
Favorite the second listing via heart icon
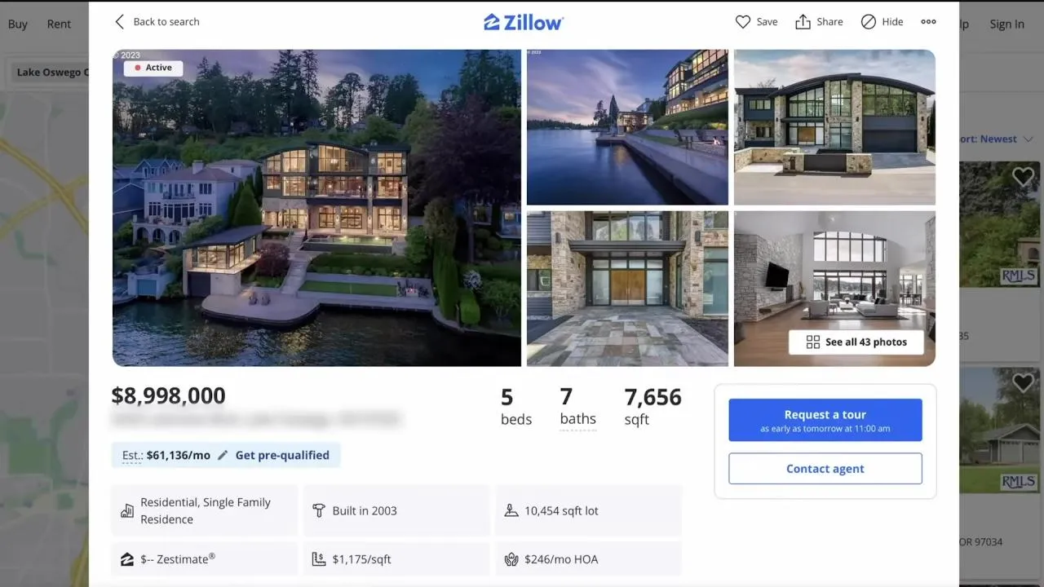click(1023, 382)
